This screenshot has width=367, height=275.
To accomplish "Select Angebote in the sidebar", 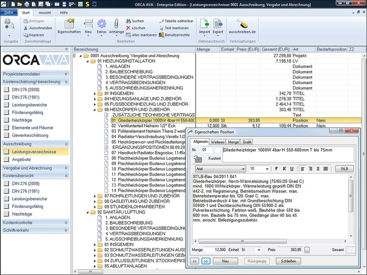I will click(21, 160).
